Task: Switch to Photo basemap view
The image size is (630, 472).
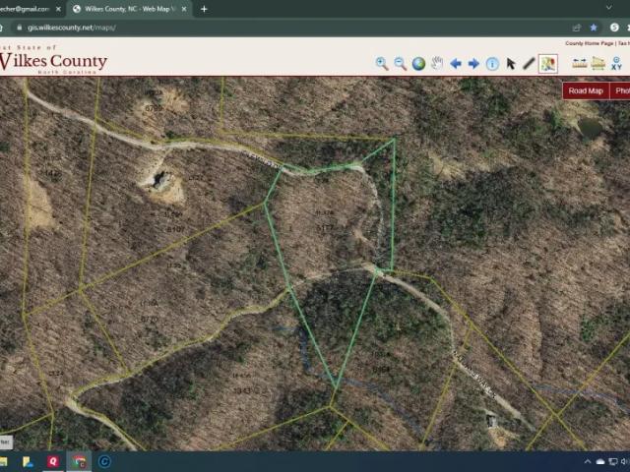Action: [621, 90]
